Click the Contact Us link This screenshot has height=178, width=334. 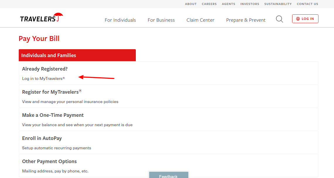pyautogui.click(x=307, y=4)
